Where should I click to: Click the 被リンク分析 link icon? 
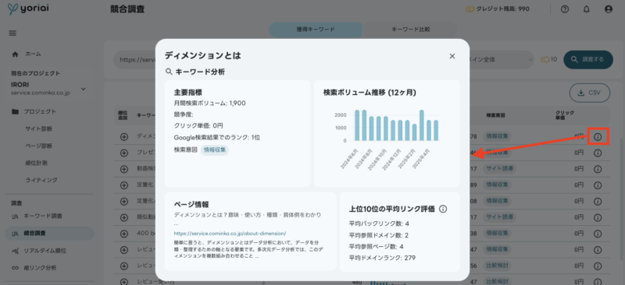16,268
